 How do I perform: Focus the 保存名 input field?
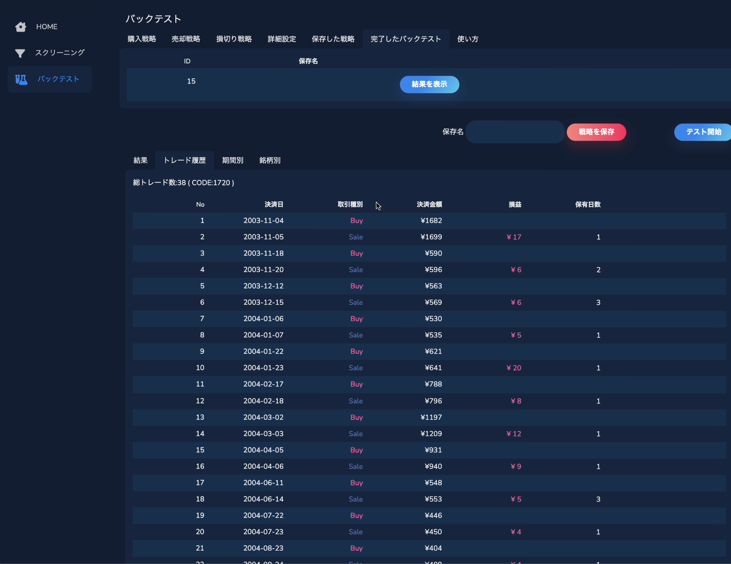515,132
